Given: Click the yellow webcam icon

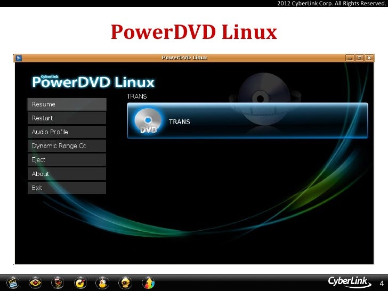Looking at the screenshot, I should click(125, 283).
